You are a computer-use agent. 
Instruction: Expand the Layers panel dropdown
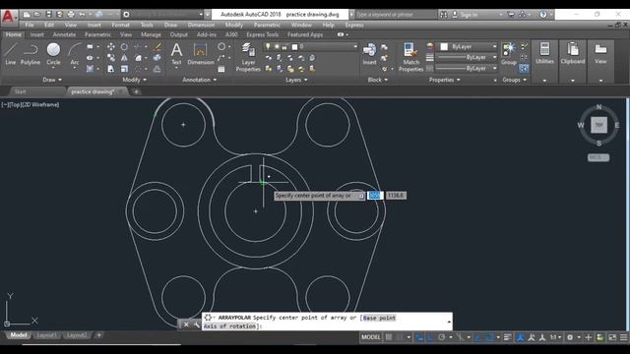click(x=296, y=80)
